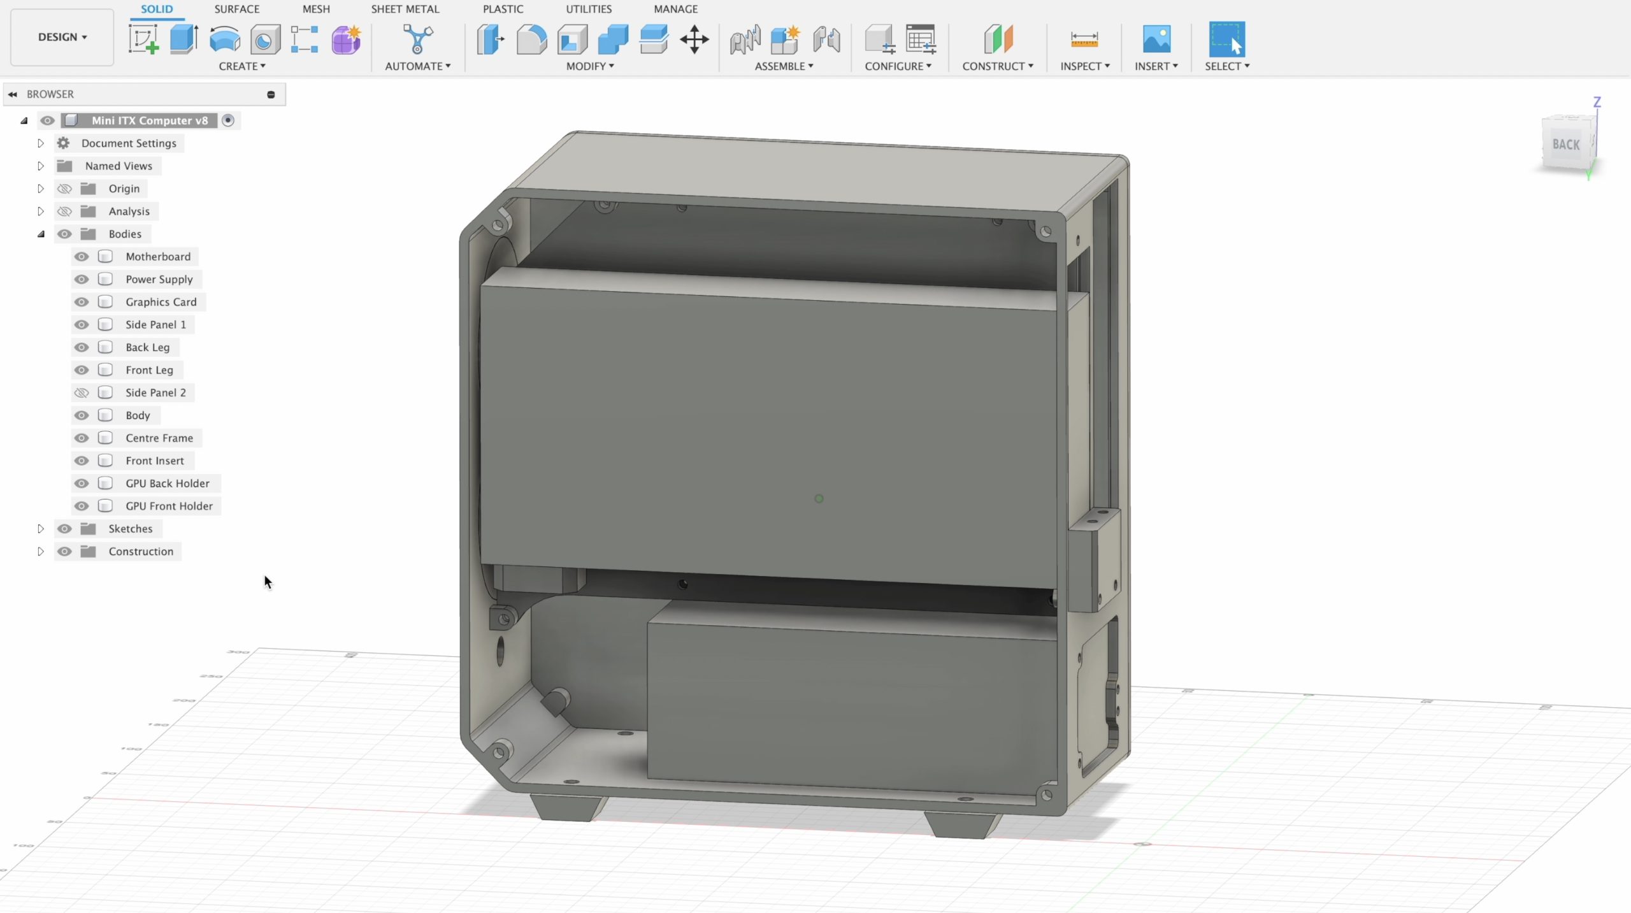Open the DESIGN workspace dropdown
1631x913 pixels.
tap(62, 37)
